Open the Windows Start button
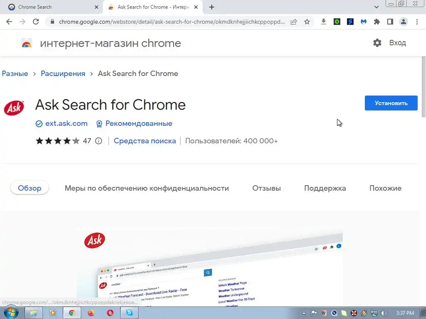 pos(11,313)
